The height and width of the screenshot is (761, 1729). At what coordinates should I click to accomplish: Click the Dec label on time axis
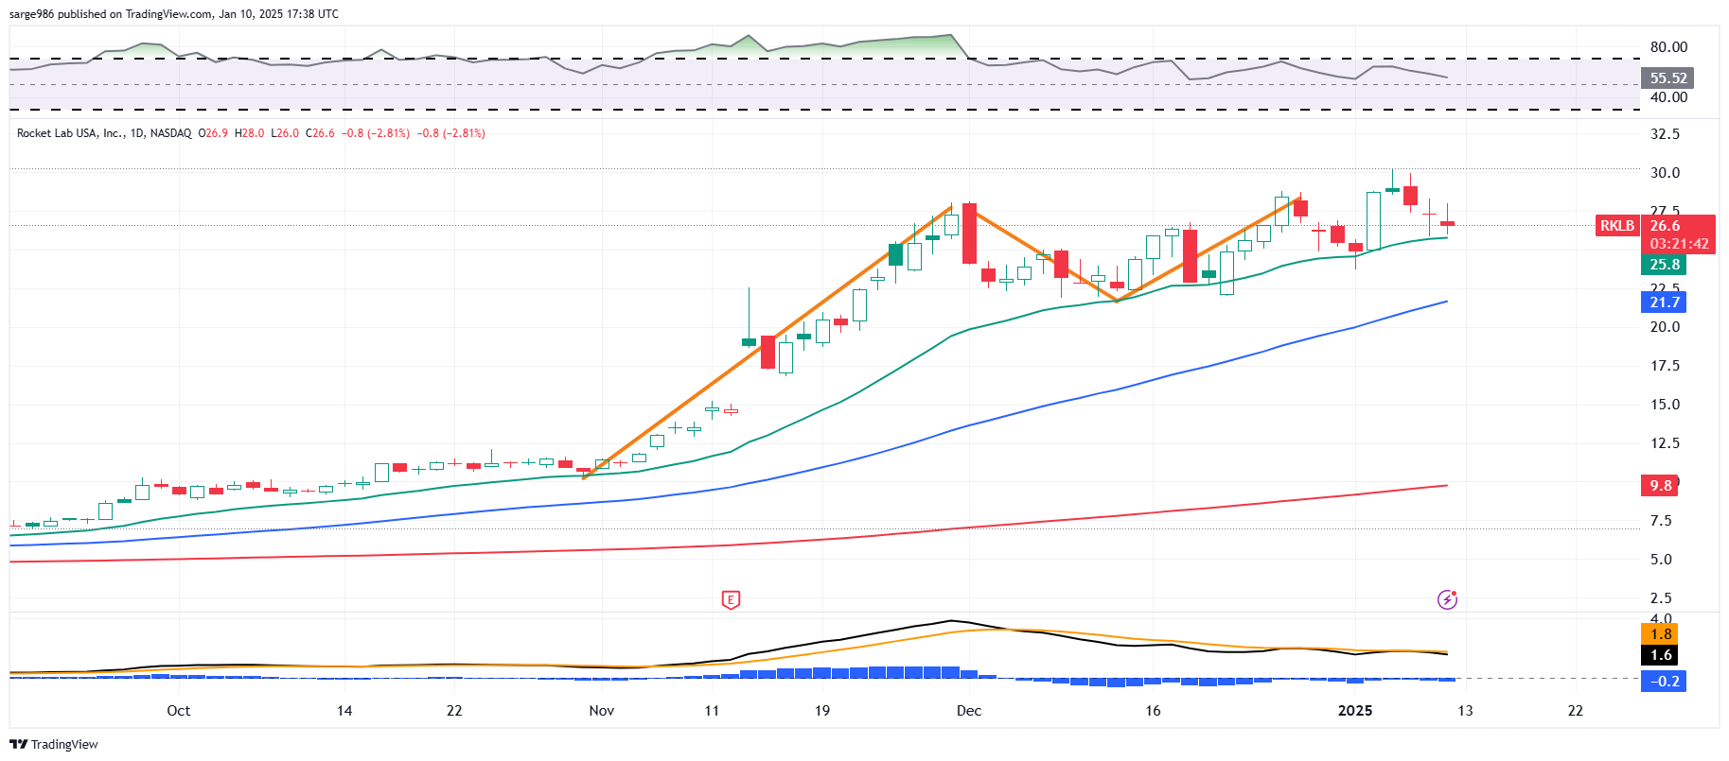[x=968, y=711]
